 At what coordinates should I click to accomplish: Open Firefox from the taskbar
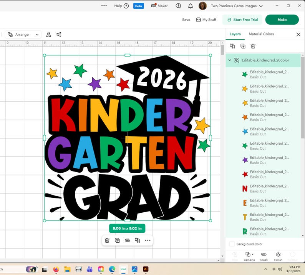coord(56,269)
